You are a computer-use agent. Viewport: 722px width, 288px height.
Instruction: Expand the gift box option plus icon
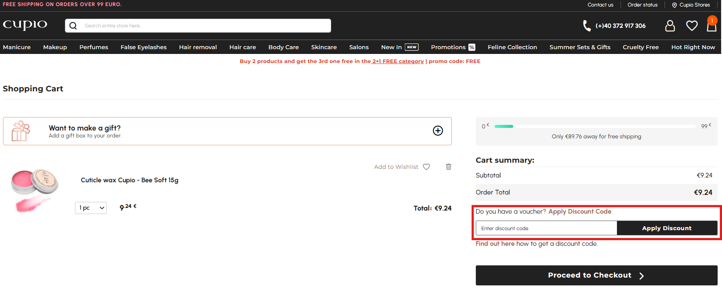coord(437,131)
